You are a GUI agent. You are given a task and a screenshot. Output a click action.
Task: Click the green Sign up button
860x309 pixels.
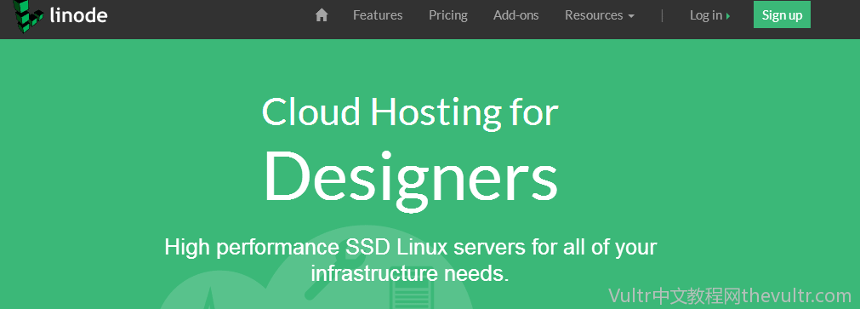tap(782, 14)
